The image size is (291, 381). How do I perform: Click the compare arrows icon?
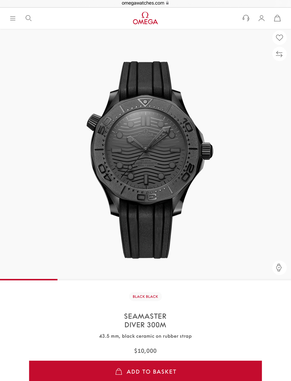tap(279, 54)
